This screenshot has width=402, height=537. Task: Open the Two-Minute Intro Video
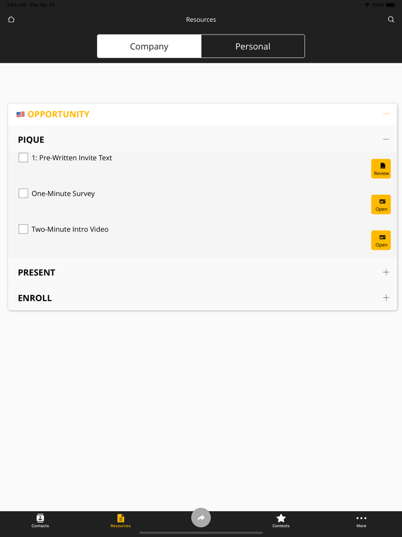coord(381,240)
